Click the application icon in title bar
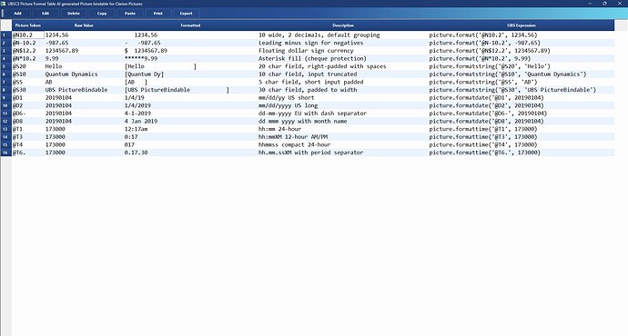 tap(4, 4)
